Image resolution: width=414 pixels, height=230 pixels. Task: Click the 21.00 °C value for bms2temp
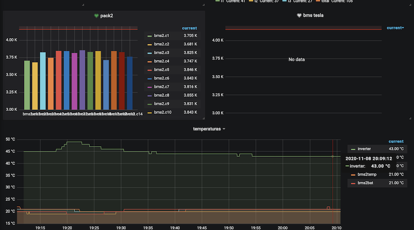point(396,175)
